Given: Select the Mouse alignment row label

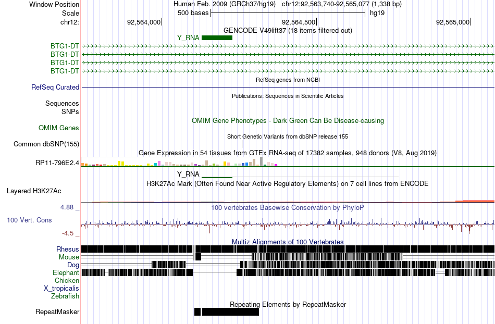Looking at the screenshot, I should 69,257.
